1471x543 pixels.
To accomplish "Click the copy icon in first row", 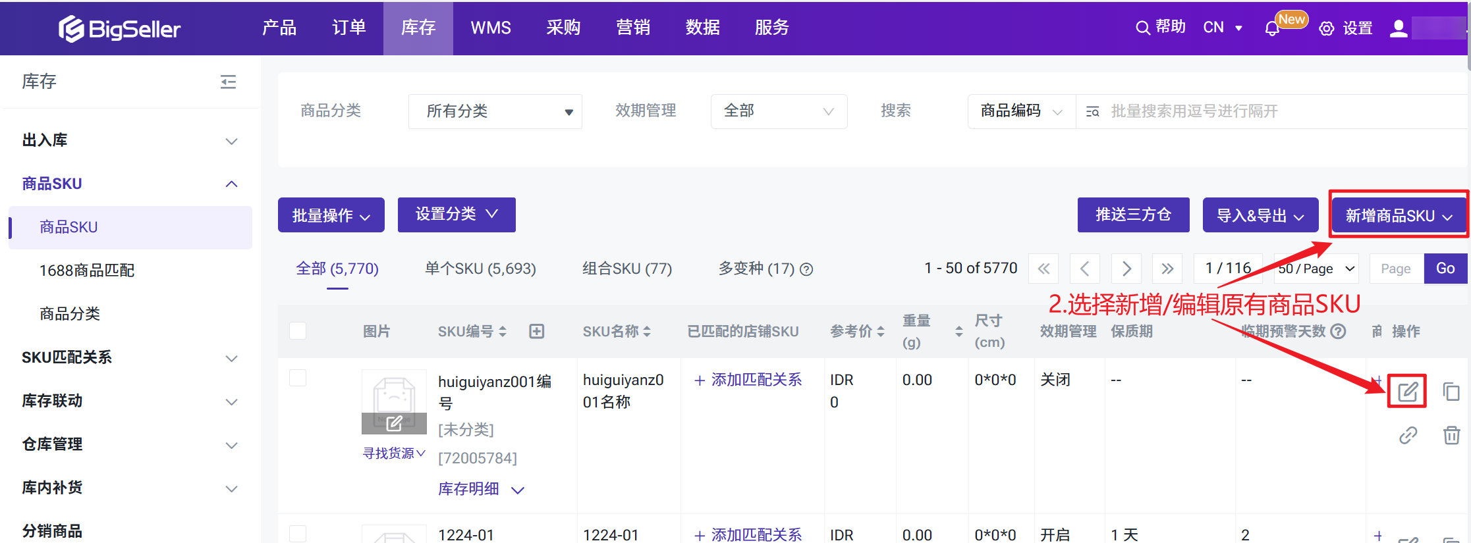I will click(x=1451, y=392).
